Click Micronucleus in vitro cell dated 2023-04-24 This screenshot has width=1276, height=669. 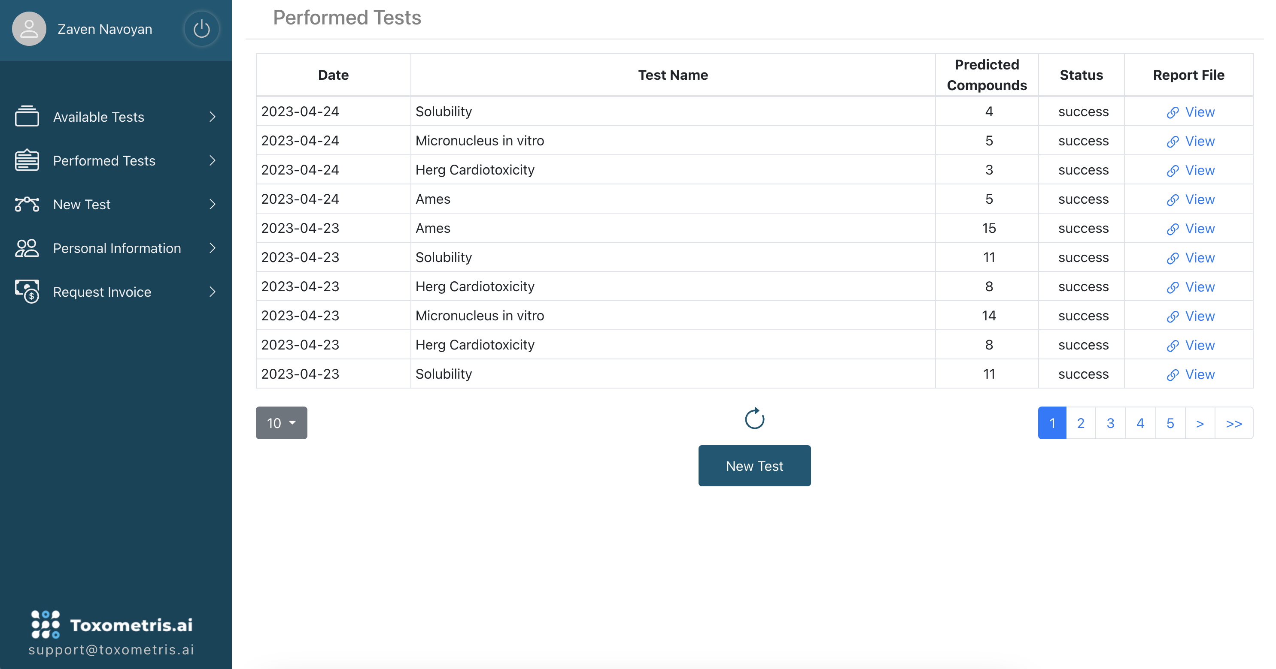[673, 141]
